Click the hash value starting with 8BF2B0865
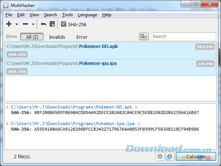 point(117,113)
